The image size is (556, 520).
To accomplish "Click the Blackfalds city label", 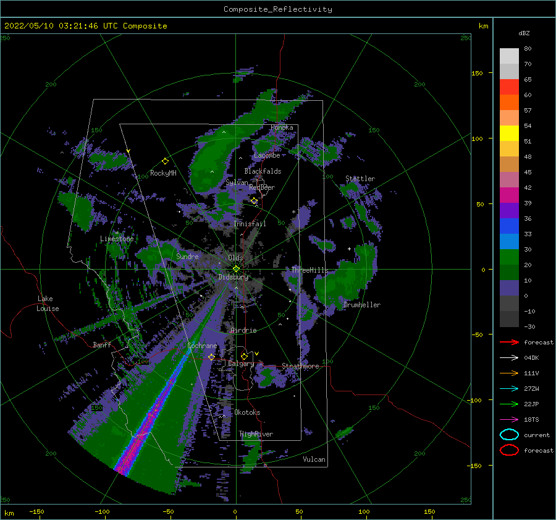I will tap(263, 171).
